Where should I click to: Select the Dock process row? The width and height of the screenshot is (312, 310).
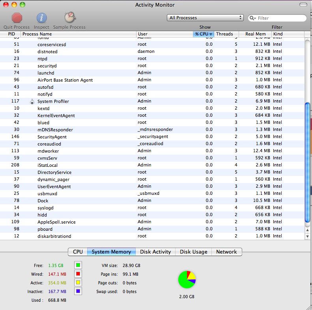152,201
